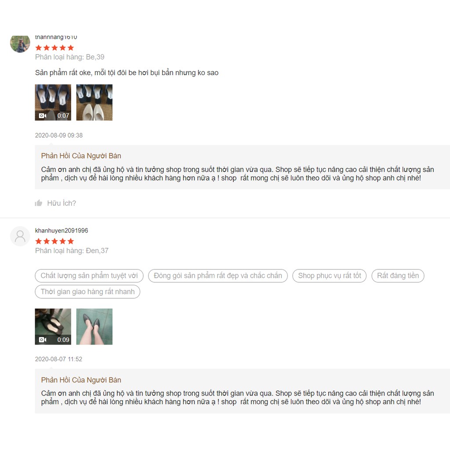Open the khanhuyen2091996 username link
The width and height of the screenshot is (450, 450).
point(62,230)
